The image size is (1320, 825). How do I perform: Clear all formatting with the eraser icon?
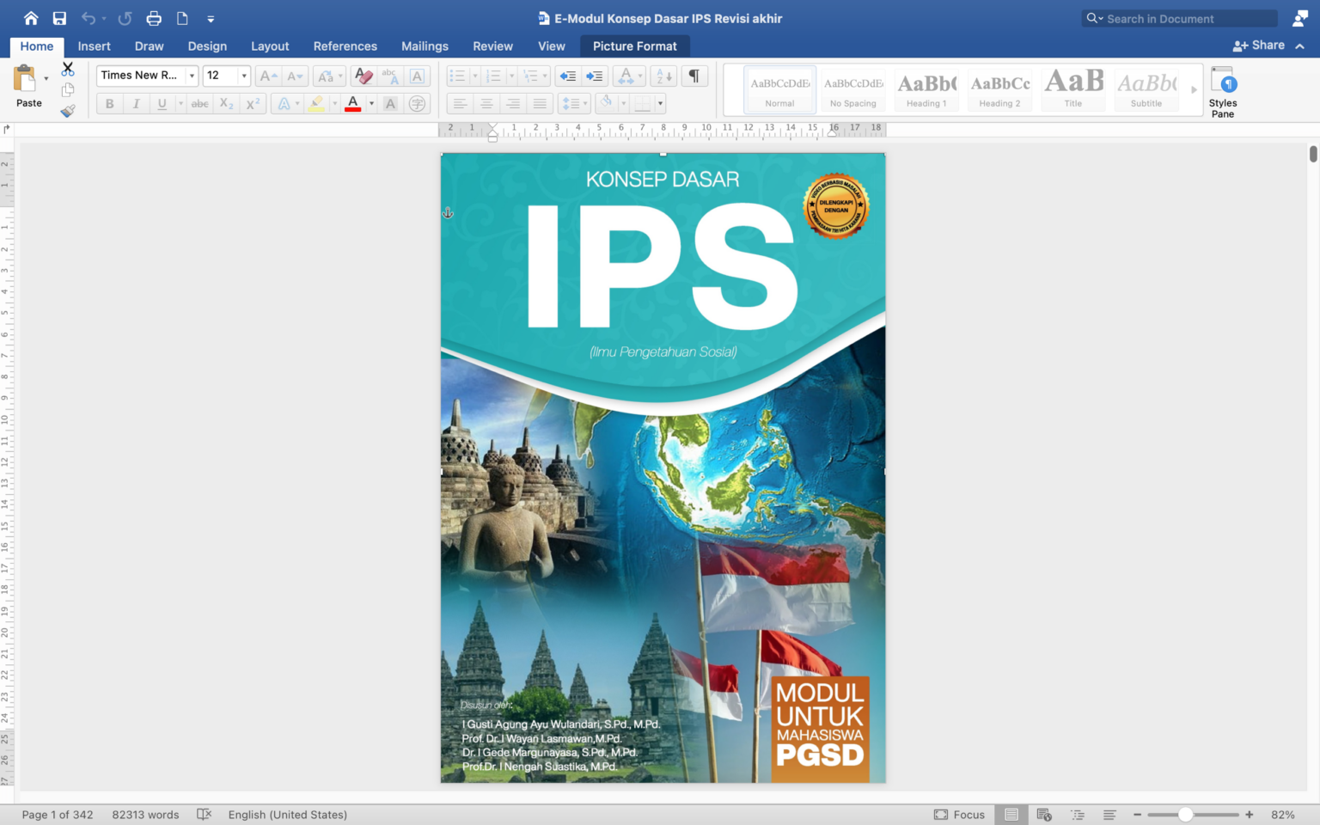[x=364, y=76]
